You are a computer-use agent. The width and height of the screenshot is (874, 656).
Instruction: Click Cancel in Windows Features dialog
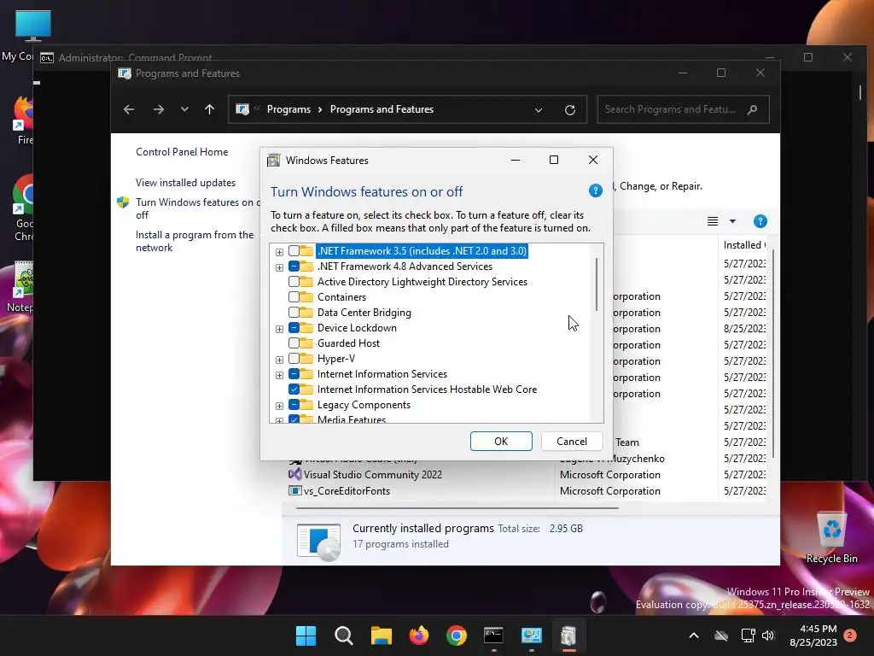click(572, 442)
